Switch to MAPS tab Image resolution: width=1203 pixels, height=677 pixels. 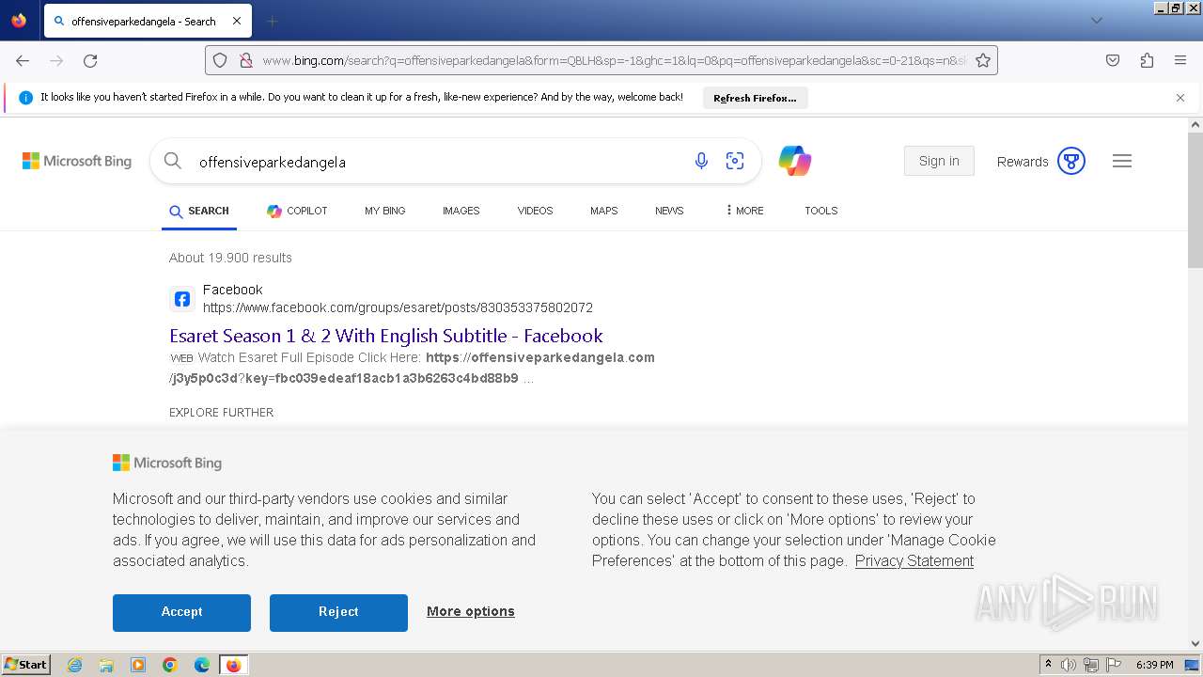[604, 211]
